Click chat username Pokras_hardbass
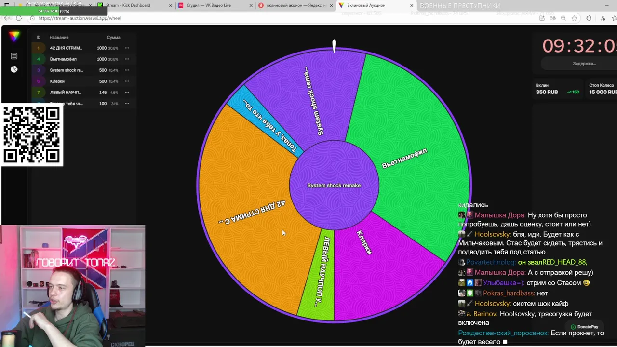This screenshot has width=617, height=347. tap(509, 293)
